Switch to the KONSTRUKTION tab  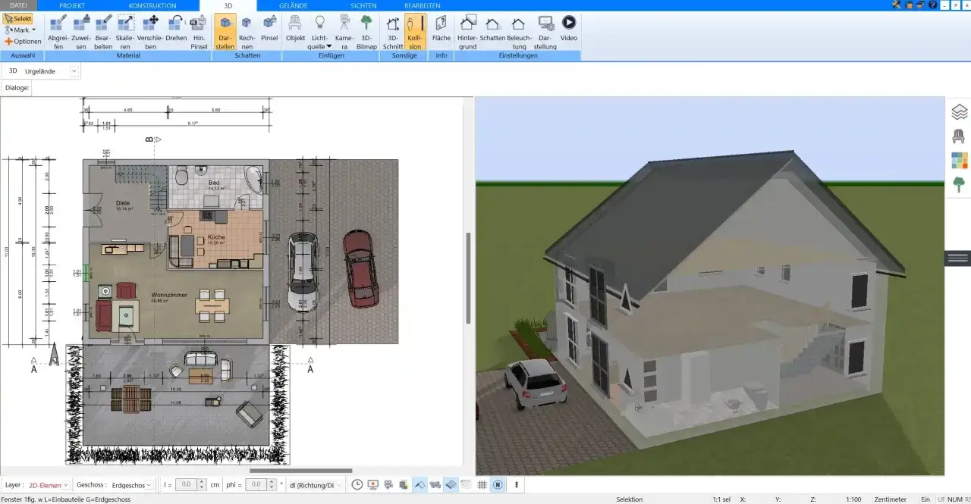pyautogui.click(x=152, y=5)
